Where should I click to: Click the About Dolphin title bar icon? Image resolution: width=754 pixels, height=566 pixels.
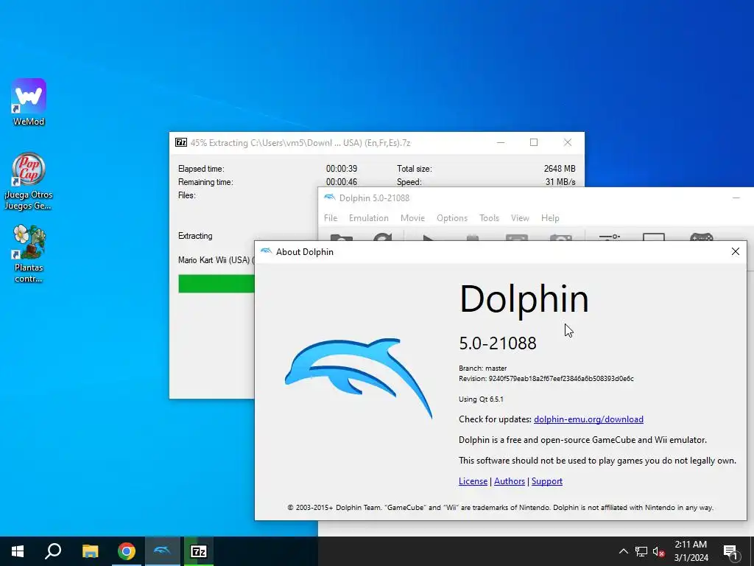click(266, 251)
